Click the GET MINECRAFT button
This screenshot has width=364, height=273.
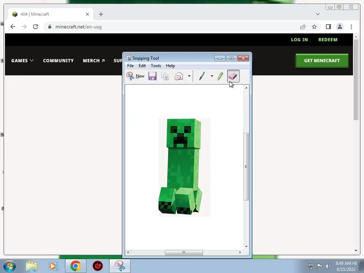tap(322, 60)
